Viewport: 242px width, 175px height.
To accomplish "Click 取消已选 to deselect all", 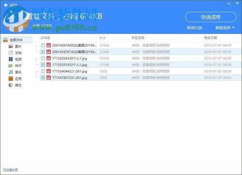I will [194, 28].
